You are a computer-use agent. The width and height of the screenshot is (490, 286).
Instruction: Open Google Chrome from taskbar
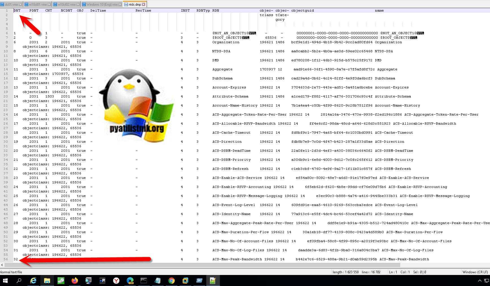(x=171, y=281)
